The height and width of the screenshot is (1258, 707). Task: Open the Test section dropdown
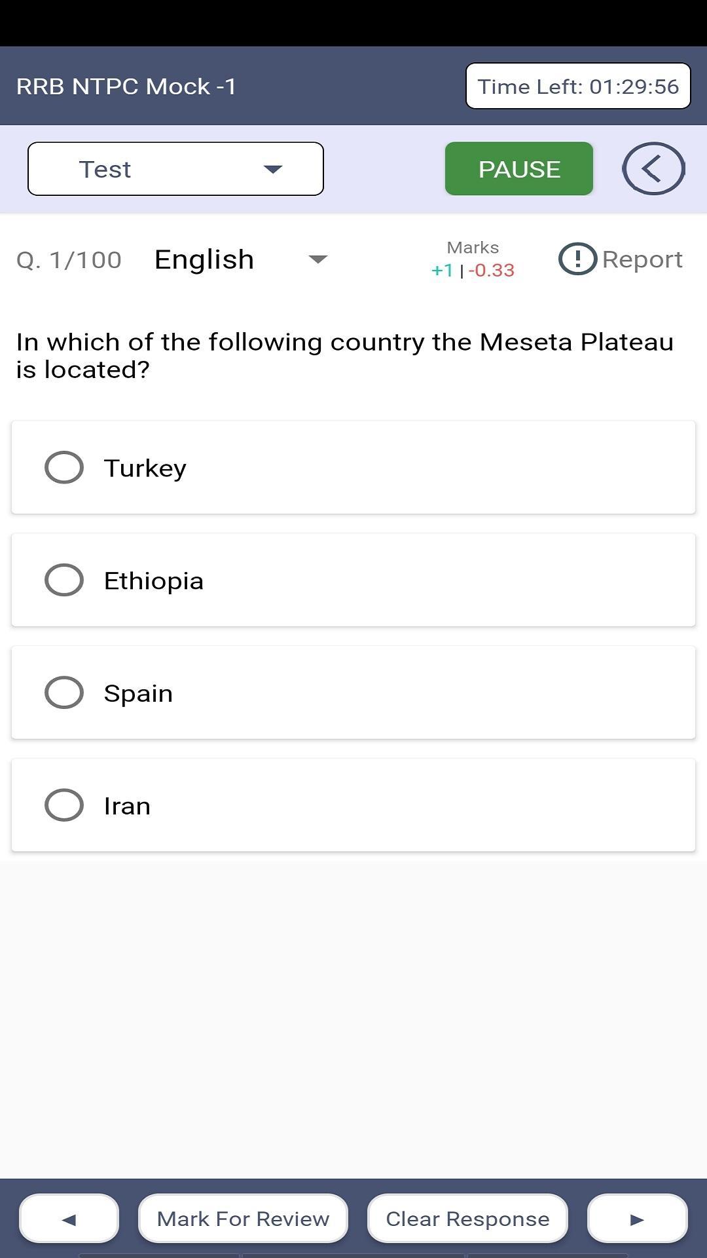point(175,168)
